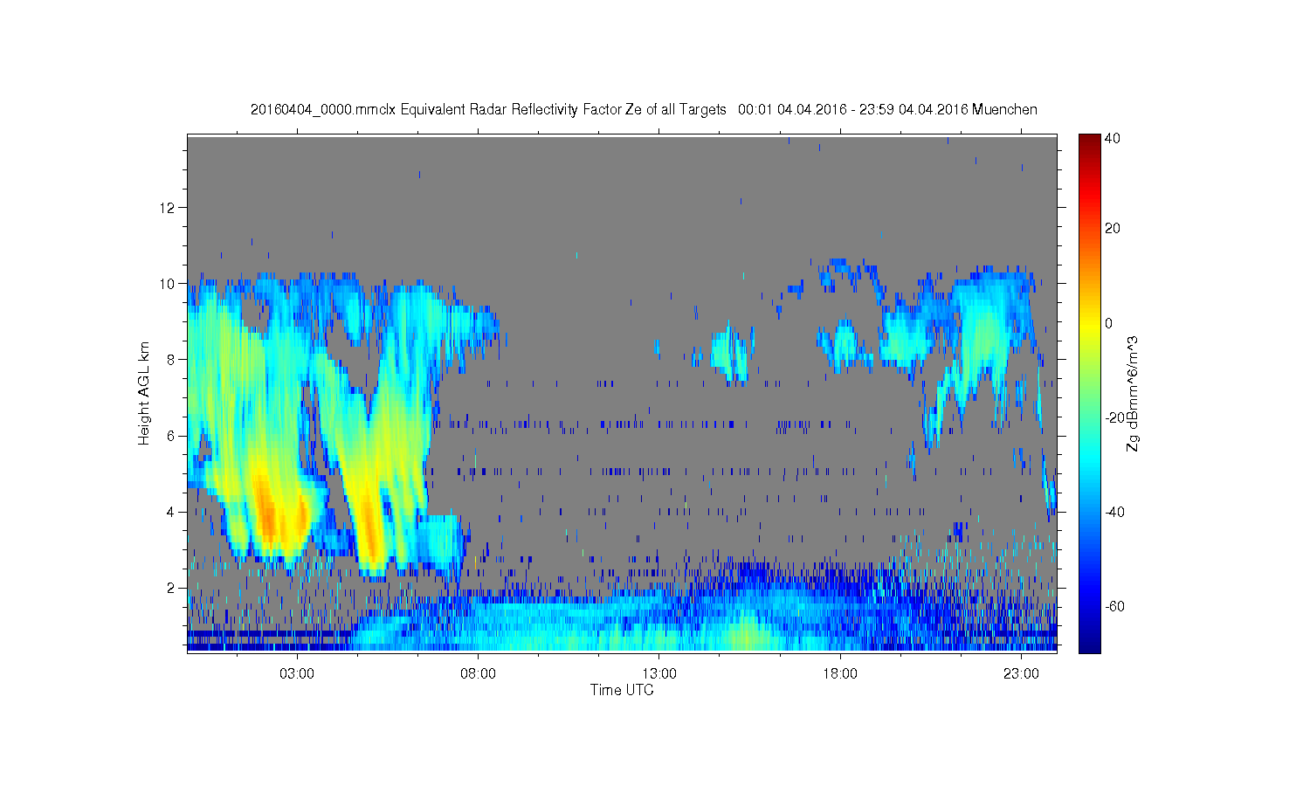Screen dimensions: 1310x786
Task: Click the height axis tick label 6
Action: (171, 436)
